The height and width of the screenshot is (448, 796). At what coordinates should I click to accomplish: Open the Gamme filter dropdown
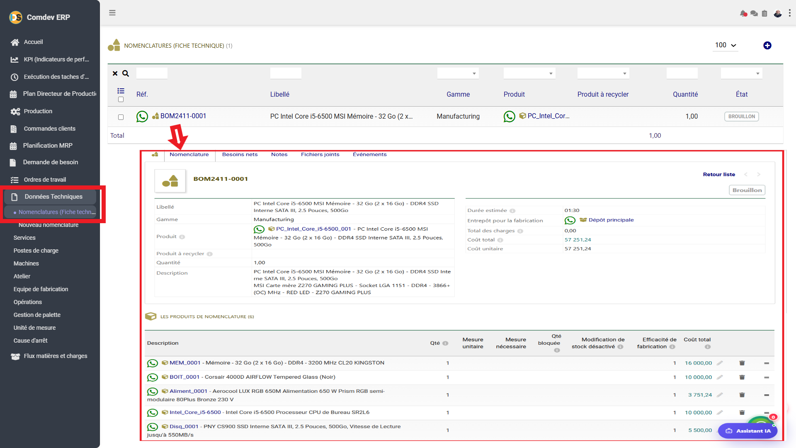pyautogui.click(x=458, y=73)
